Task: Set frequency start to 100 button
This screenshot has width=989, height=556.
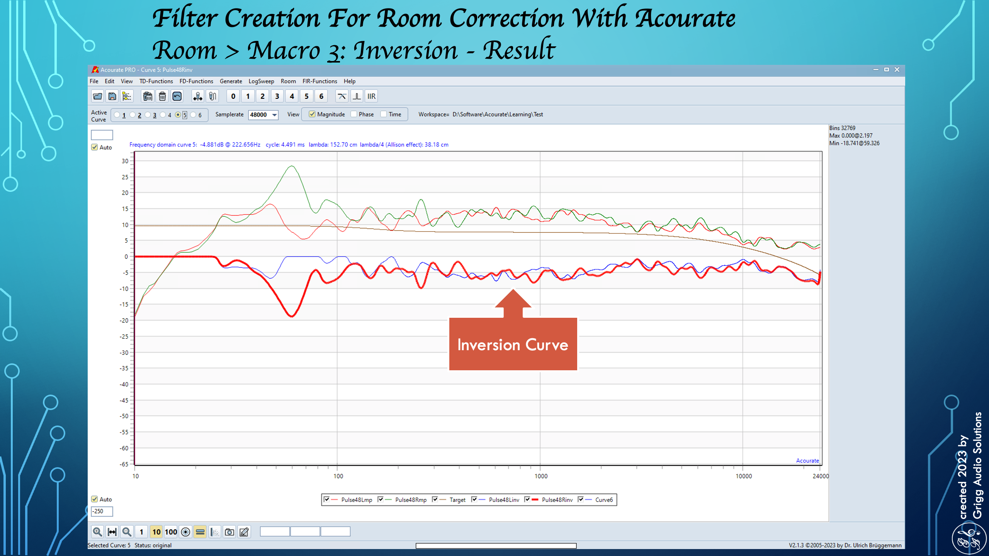Action: [171, 532]
